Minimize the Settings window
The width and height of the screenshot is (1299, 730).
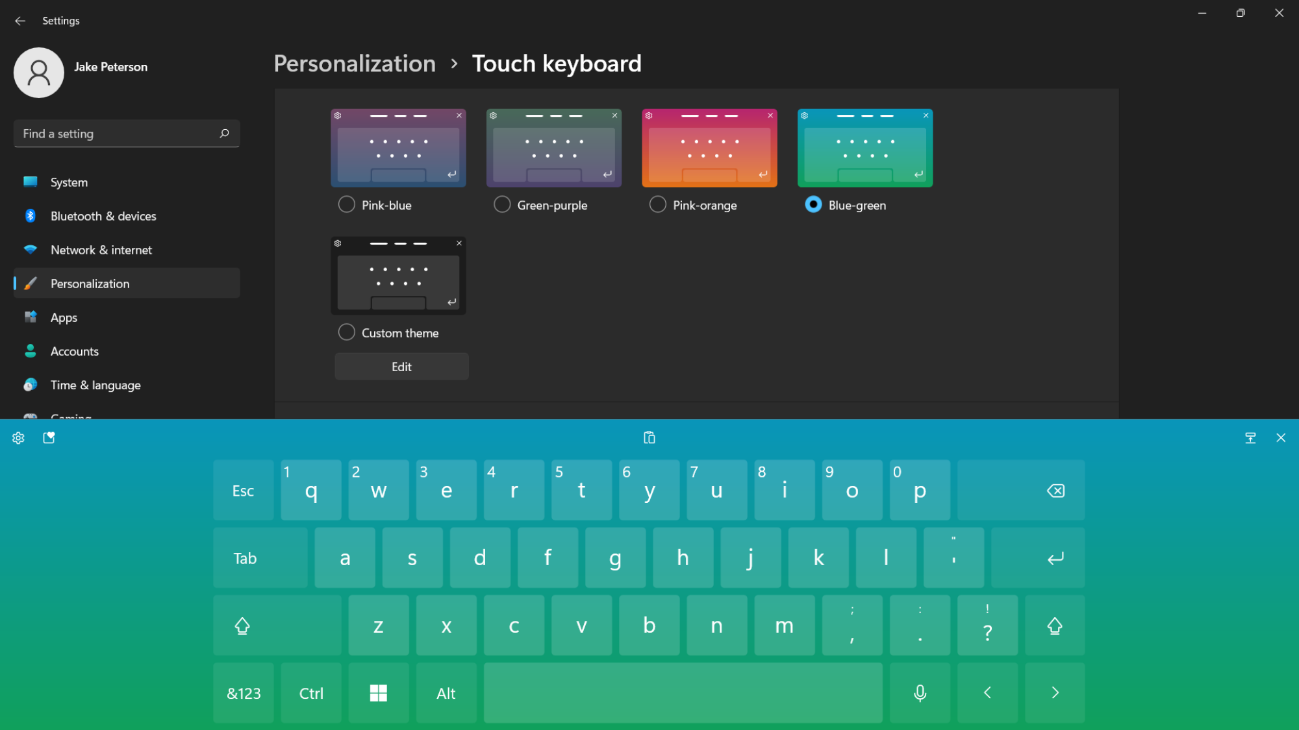click(1202, 13)
